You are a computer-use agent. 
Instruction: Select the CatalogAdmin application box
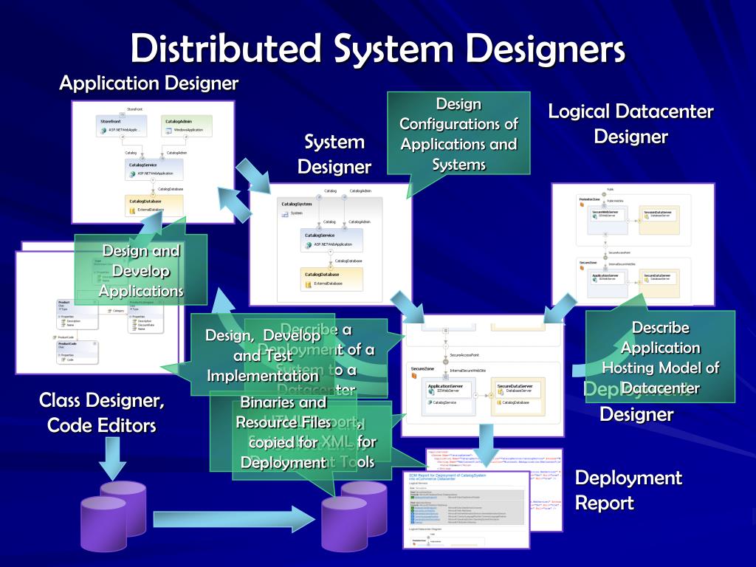(187, 126)
